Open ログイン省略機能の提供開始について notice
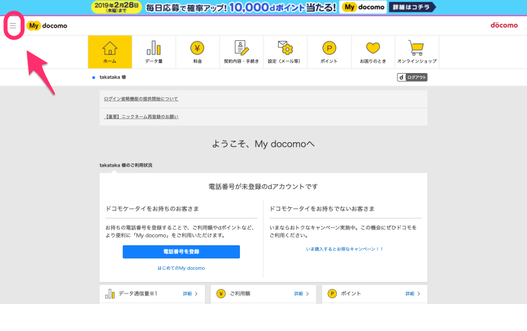The width and height of the screenshot is (527, 331). coord(141,99)
